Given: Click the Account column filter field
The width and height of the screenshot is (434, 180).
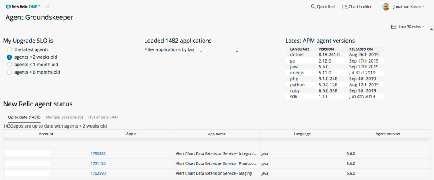Looking at the screenshot, I should 46,143.
